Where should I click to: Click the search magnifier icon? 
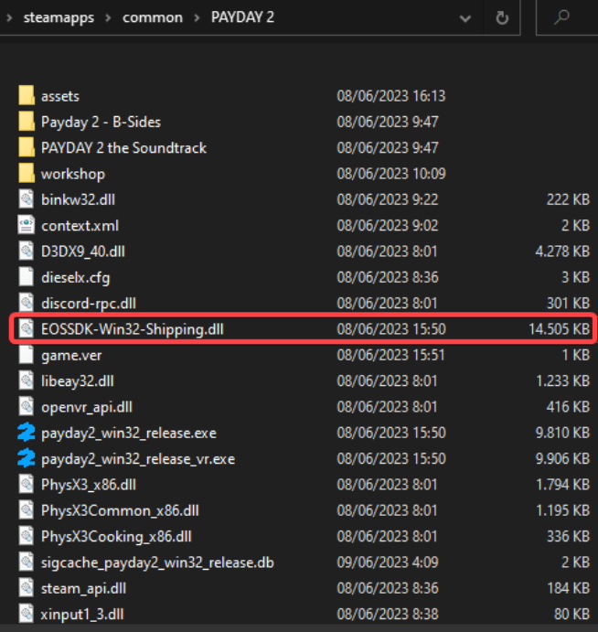click(561, 17)
